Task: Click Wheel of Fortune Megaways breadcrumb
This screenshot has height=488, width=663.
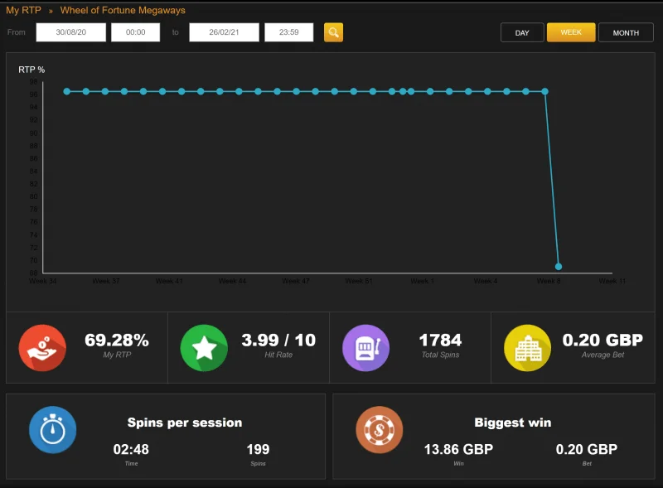Action: point(123,10)
